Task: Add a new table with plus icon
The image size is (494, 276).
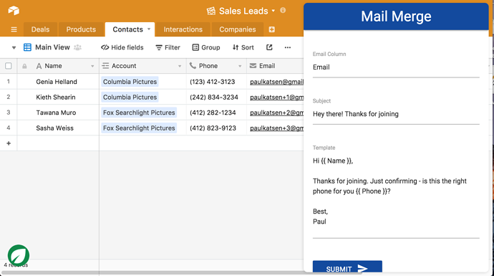Action: (x=271, y=29)
